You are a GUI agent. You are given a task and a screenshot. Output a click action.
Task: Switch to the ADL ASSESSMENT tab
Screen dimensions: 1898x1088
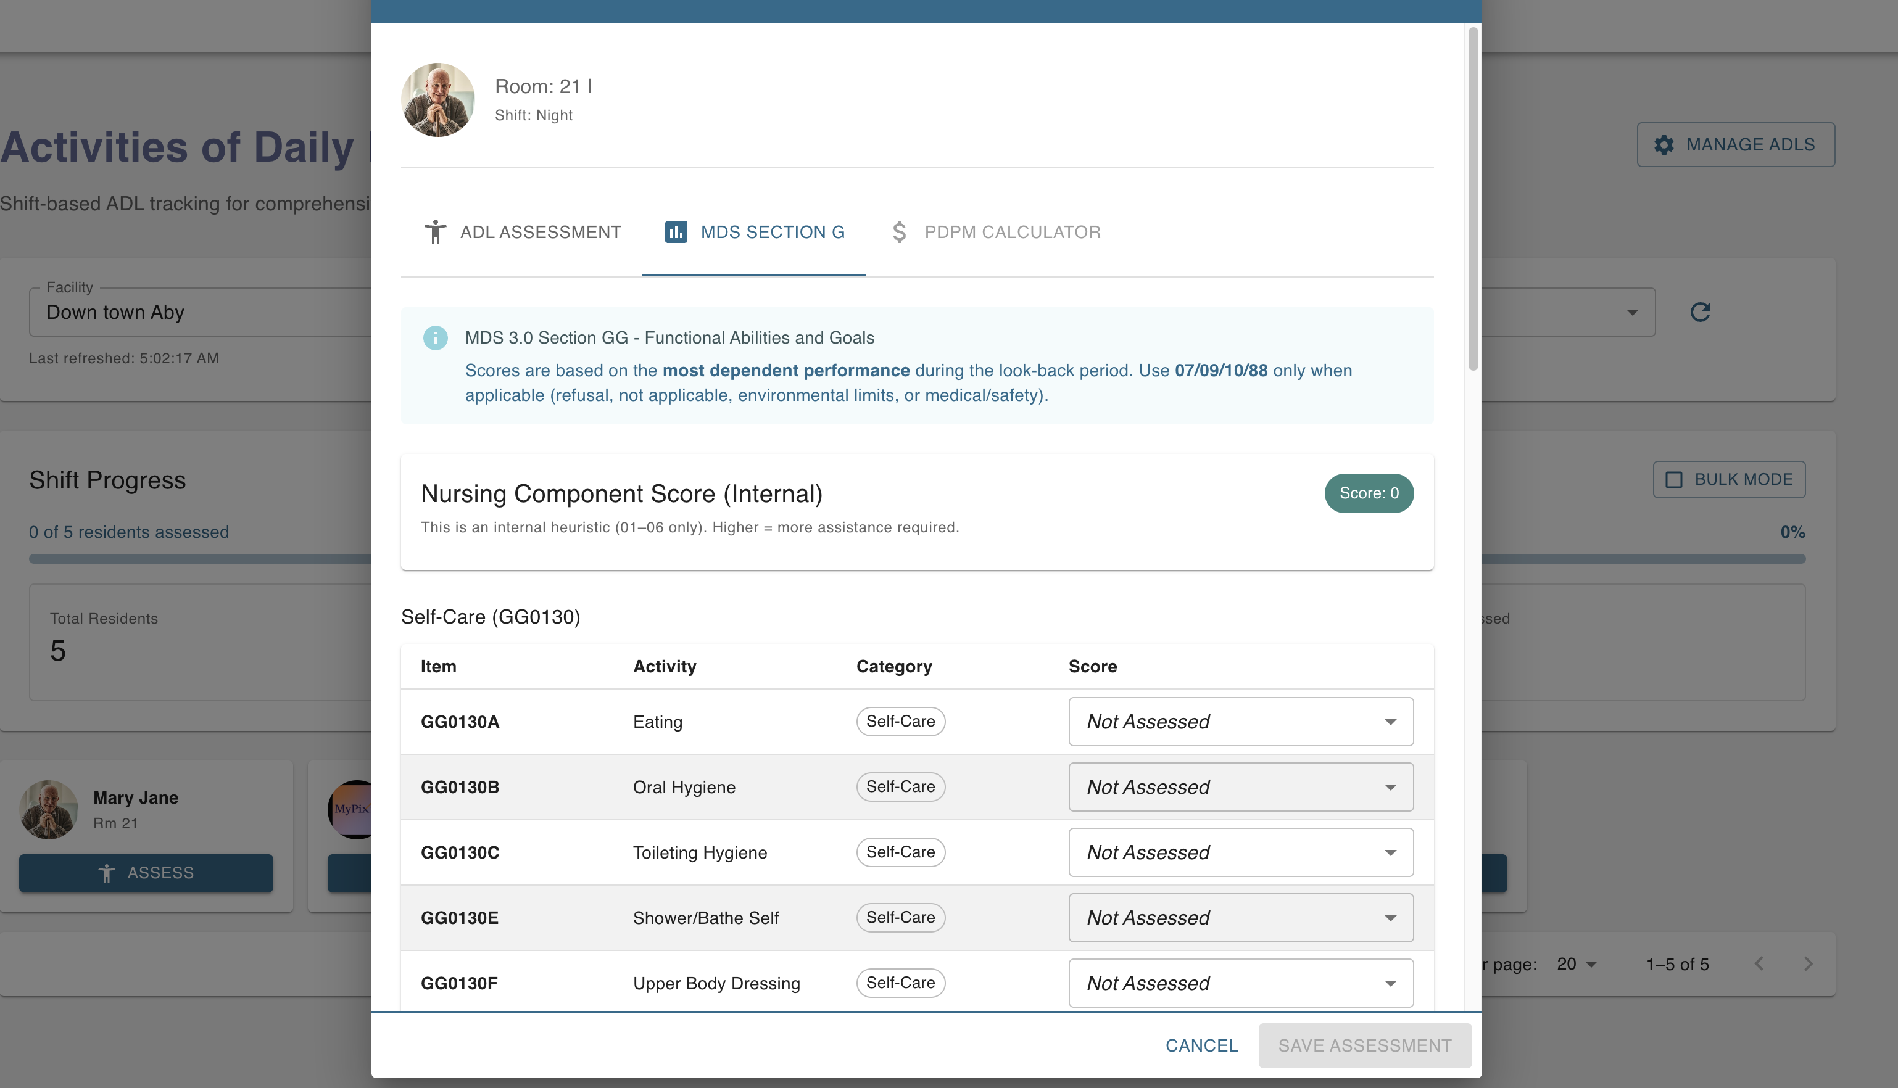coord(541,232)
